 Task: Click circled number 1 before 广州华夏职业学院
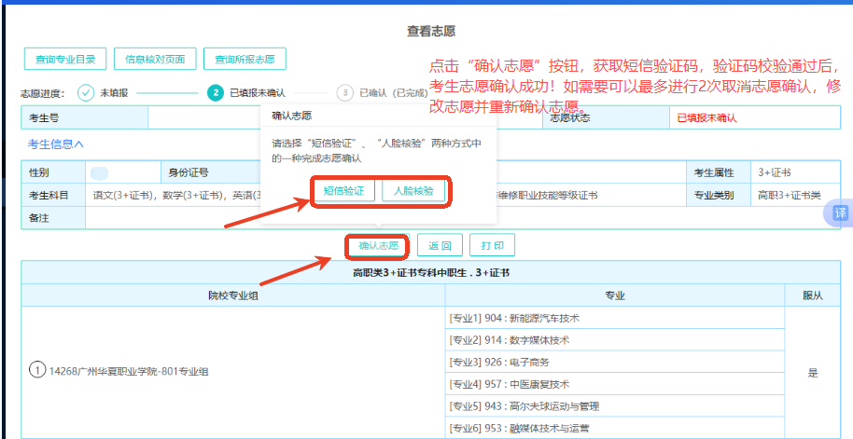[38, 371]
